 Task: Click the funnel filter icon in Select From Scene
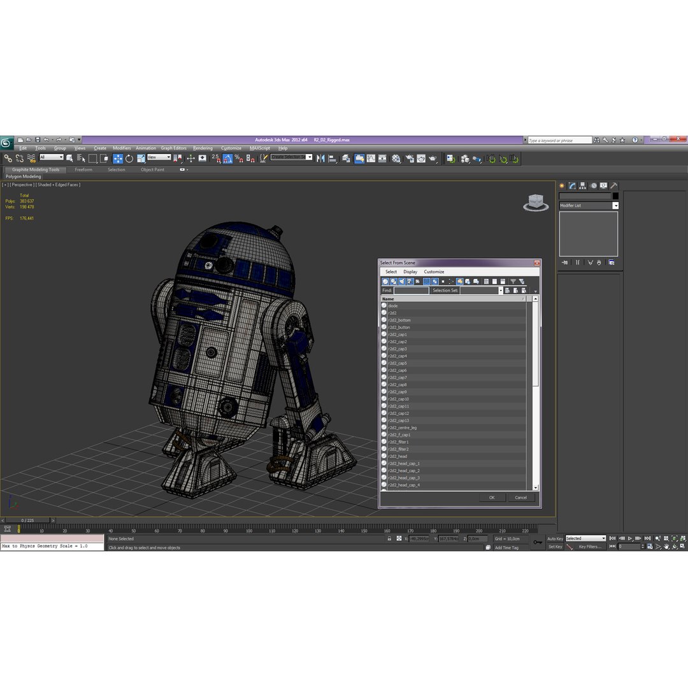point(513,282)
